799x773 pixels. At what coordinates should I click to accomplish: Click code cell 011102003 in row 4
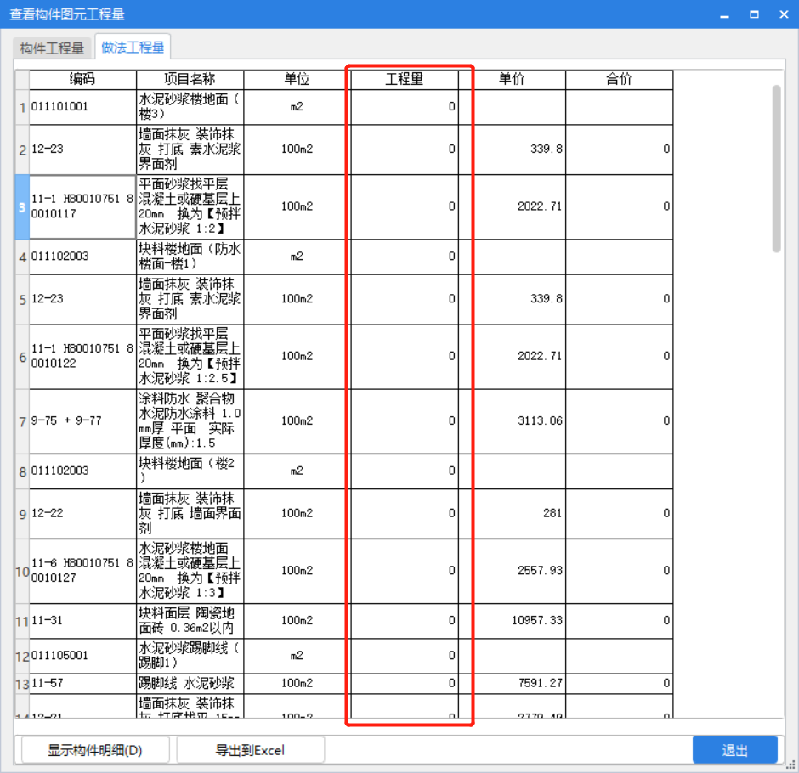[x=82, y=257]
